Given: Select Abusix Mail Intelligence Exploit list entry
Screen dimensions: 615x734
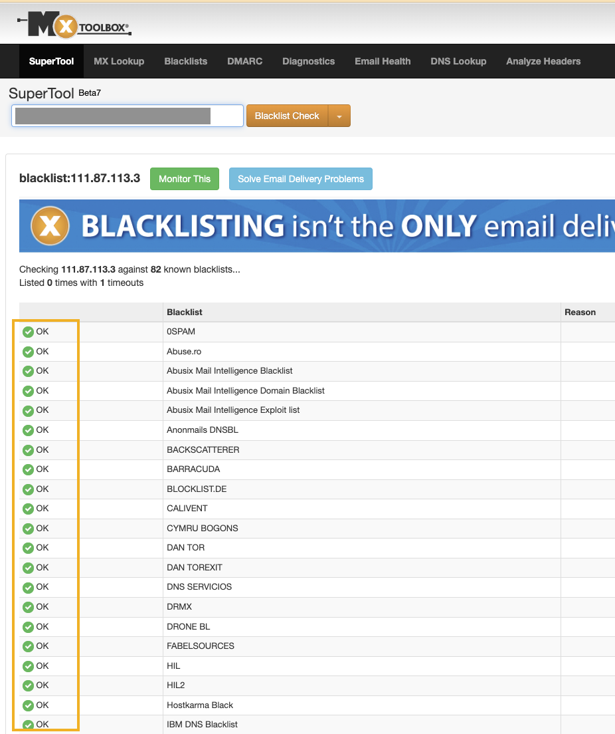Looking at the screenshot, I should 233,410.
